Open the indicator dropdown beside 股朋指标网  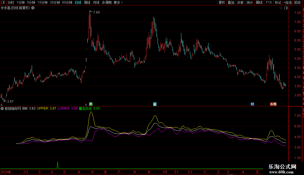2,108
